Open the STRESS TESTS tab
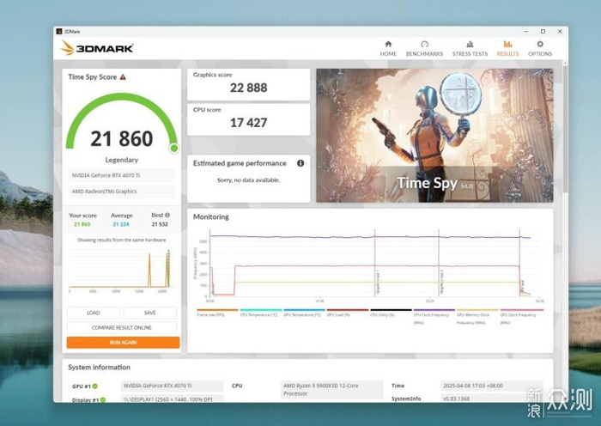Screen dimensions: 601x426 (x=470, y=49)
